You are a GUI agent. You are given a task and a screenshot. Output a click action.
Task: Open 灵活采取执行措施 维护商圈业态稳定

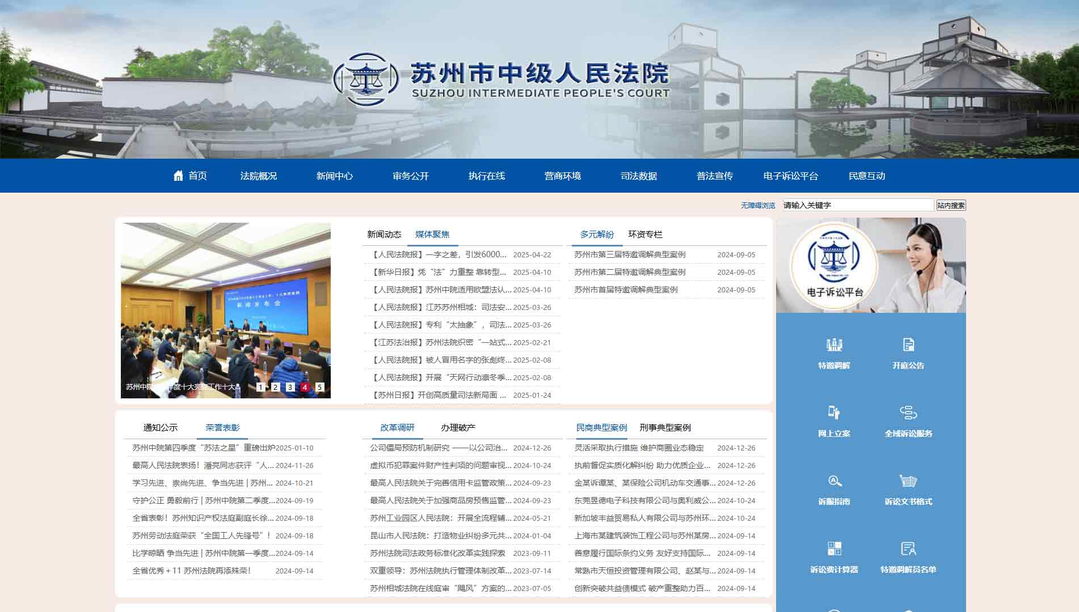639,448
